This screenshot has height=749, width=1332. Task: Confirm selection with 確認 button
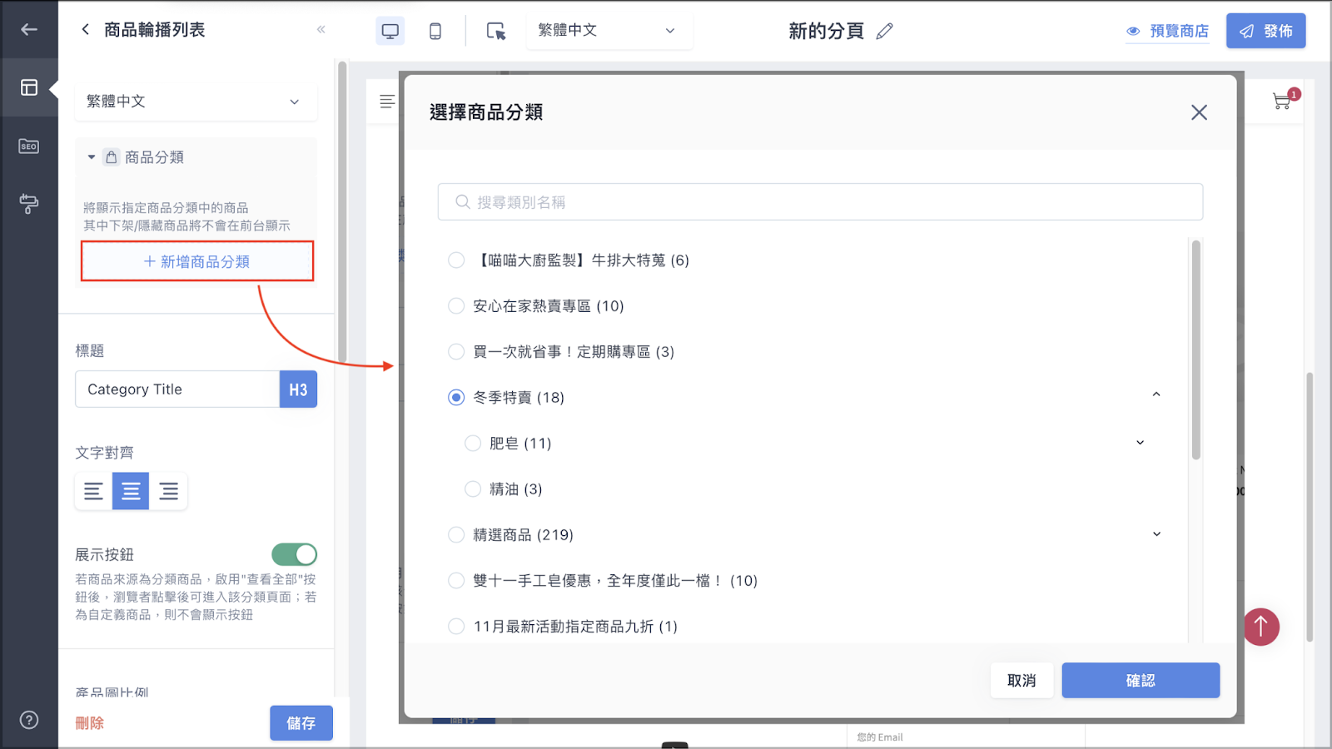(x=1141, y=681)
